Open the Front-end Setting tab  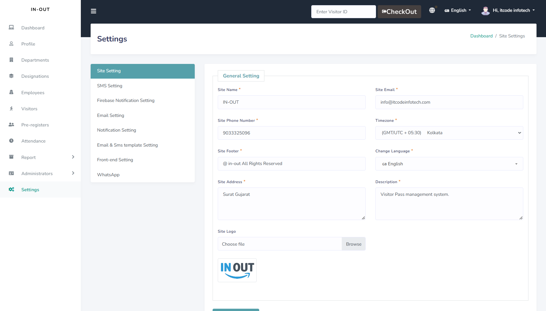[143, 160]
